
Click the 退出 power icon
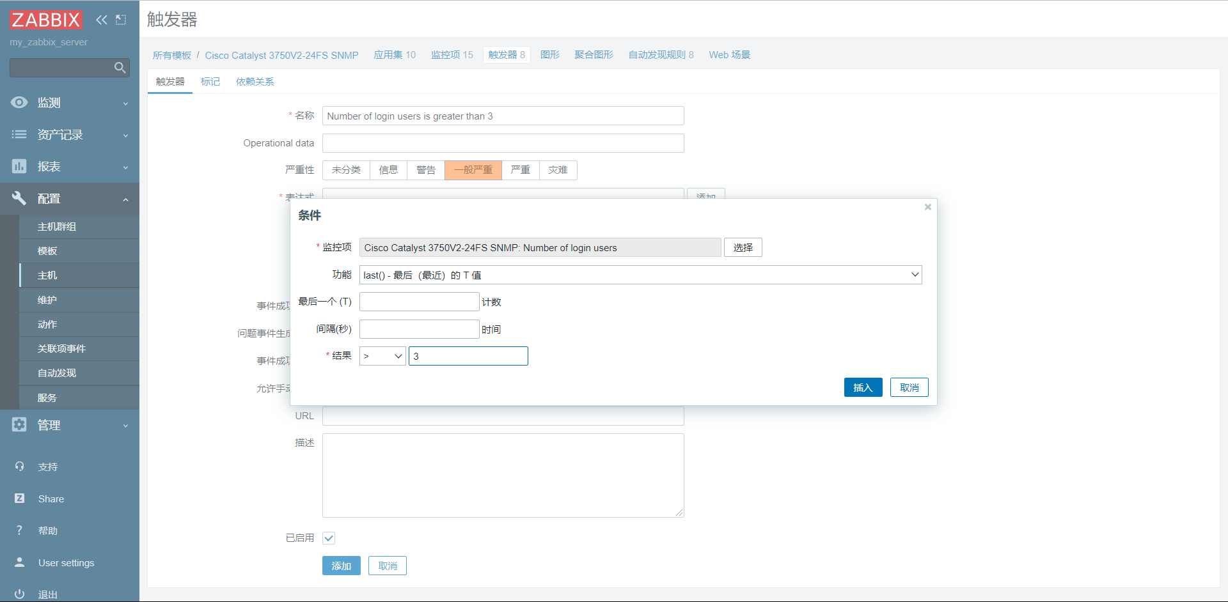point(19,594)
